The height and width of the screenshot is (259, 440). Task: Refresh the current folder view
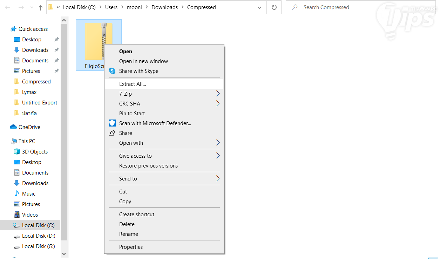click(x=274, y=7)
